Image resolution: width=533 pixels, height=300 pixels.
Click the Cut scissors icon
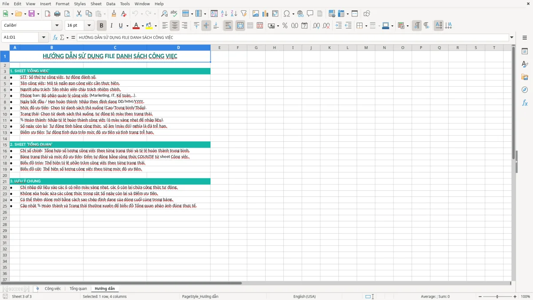pos(79,14)
